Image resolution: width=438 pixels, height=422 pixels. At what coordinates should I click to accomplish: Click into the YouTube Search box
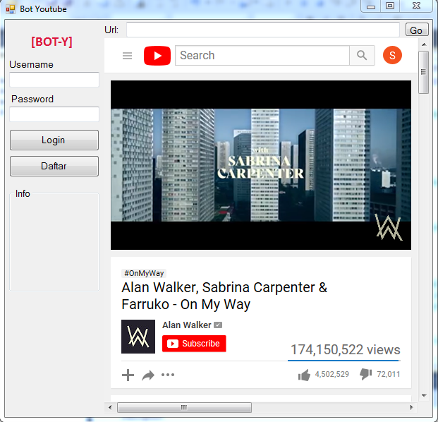coord(262,55)
